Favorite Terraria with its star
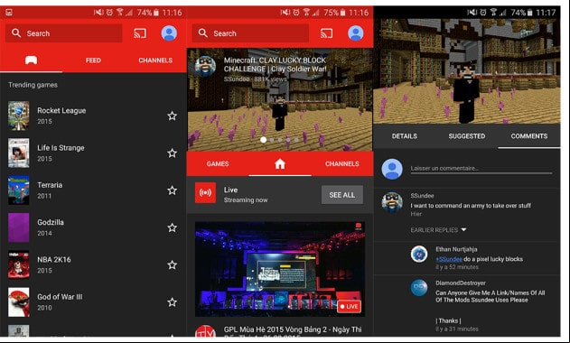Viewport: 570px width, 343px height. (172, 190)
